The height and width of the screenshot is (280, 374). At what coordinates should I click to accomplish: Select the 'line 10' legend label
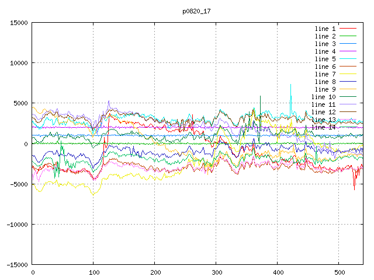point(323,97)
